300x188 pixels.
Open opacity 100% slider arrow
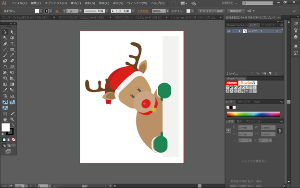[x=168, y=11]
